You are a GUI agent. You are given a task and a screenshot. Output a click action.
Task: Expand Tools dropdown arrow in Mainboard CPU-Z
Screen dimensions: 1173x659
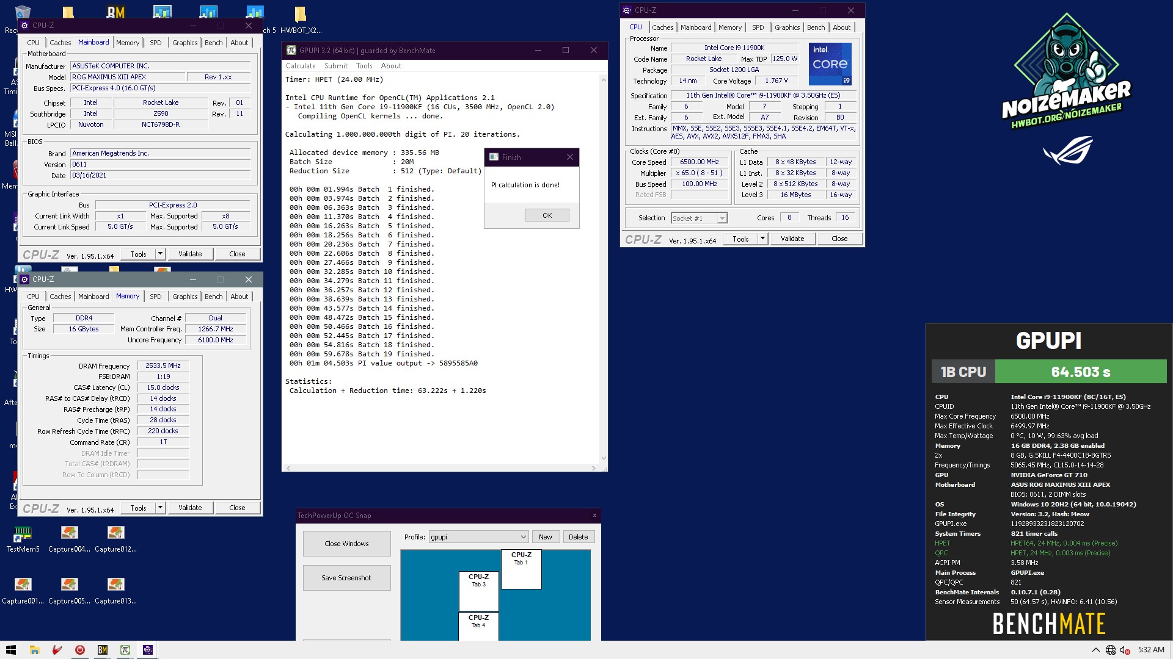pyautogui.click(x=160, y=254)
